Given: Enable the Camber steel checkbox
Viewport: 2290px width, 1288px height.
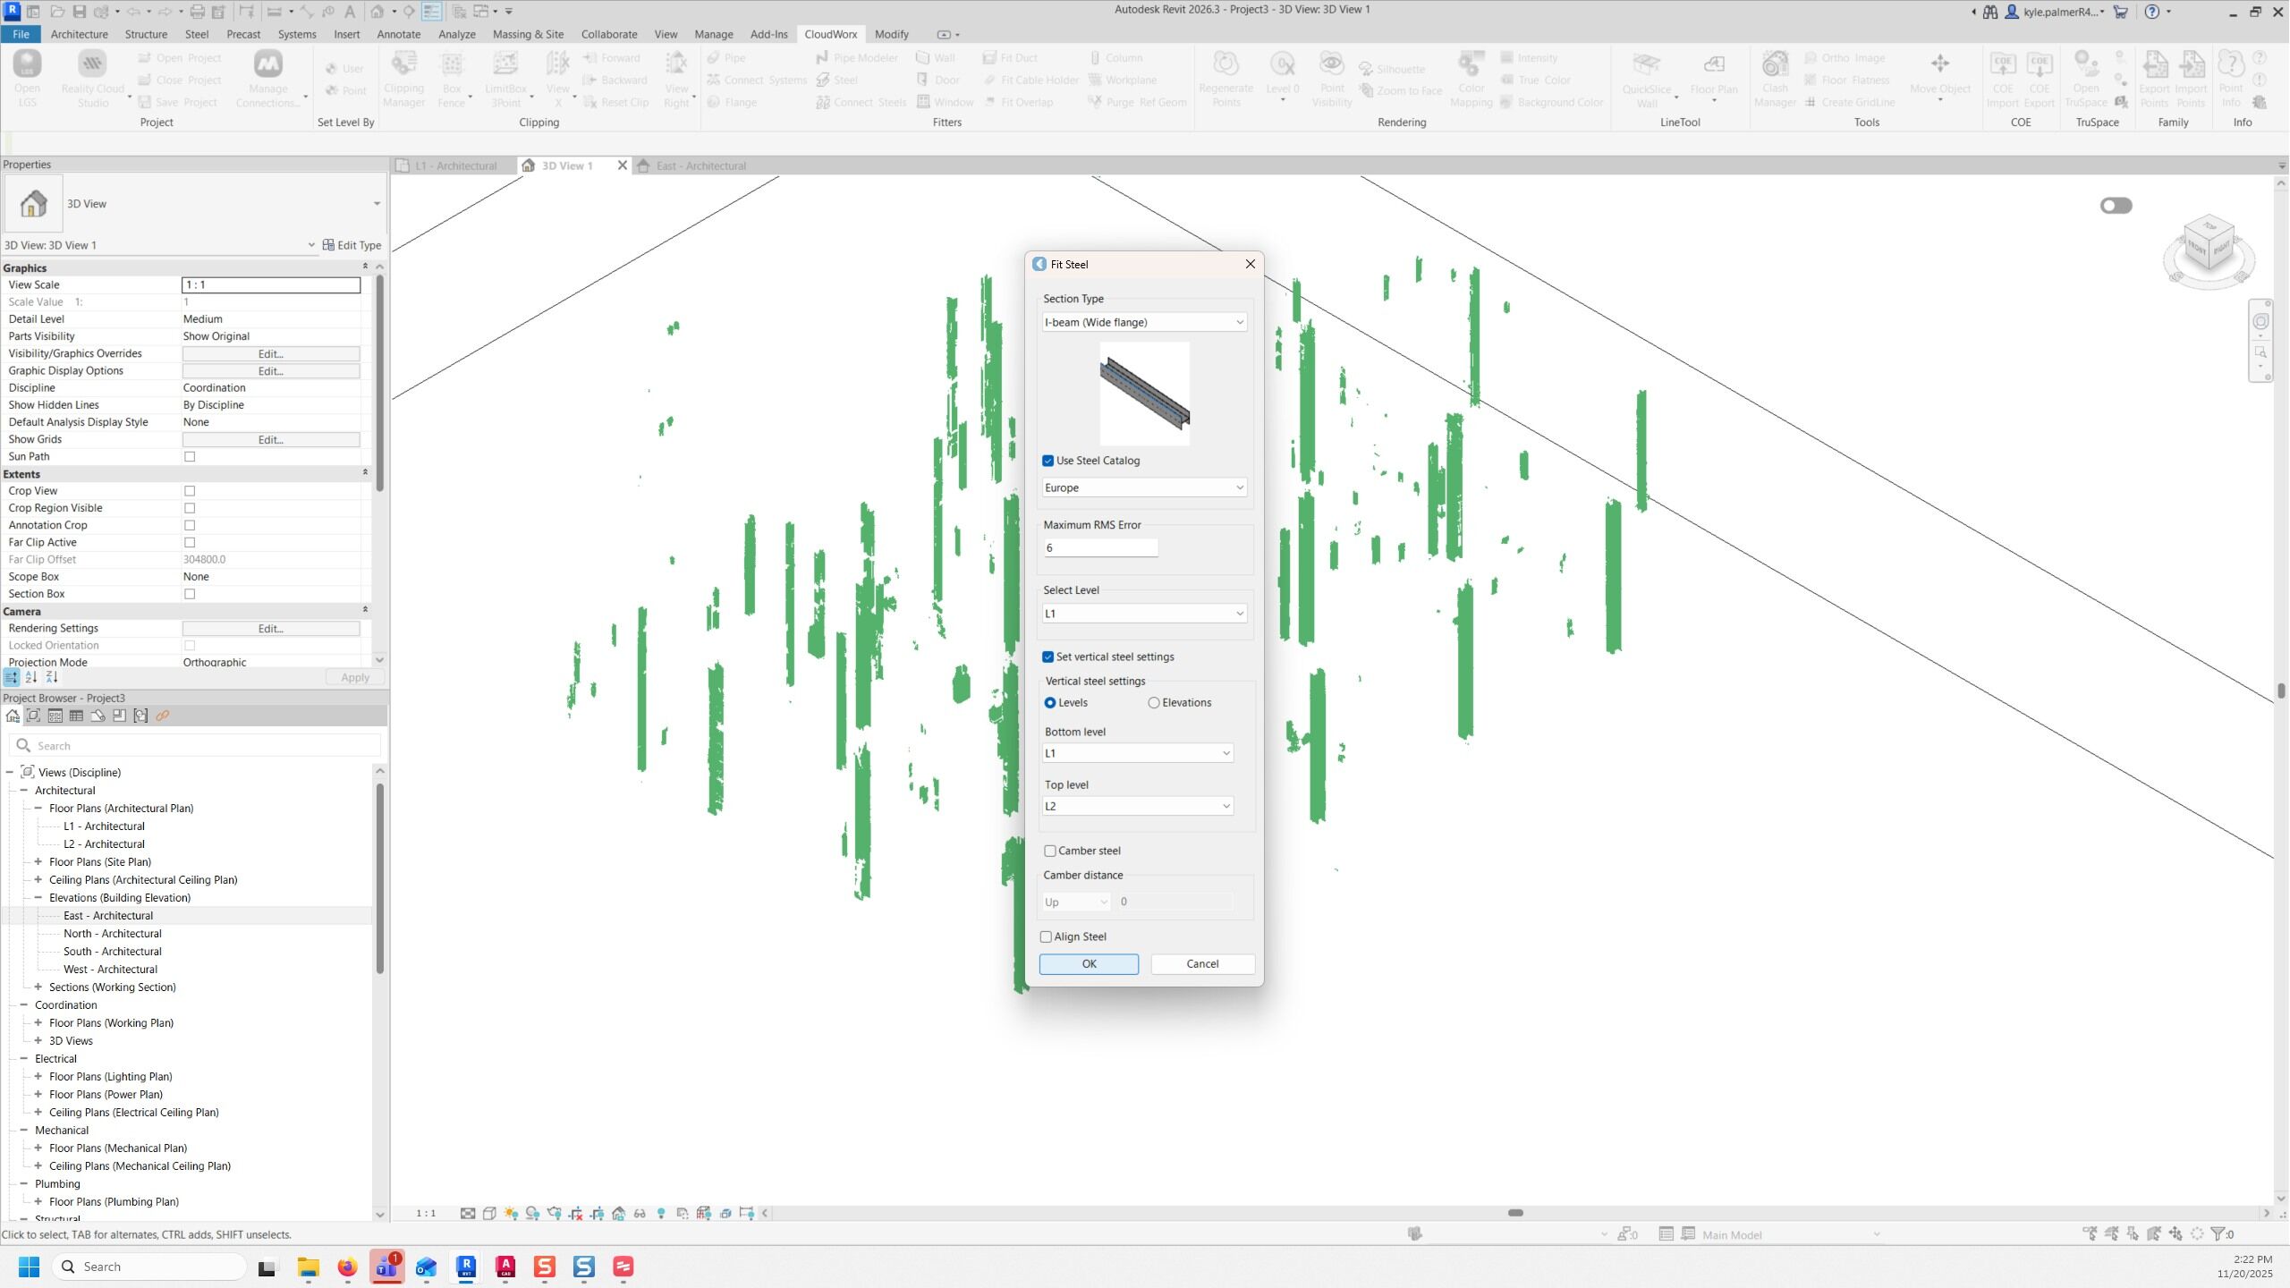Looking at the screenshot, I should tap(1050, 851).
